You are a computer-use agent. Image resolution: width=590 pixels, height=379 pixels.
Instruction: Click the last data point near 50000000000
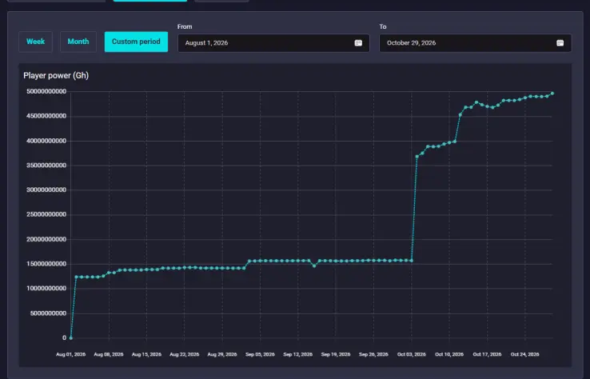[x=552, y=94]
